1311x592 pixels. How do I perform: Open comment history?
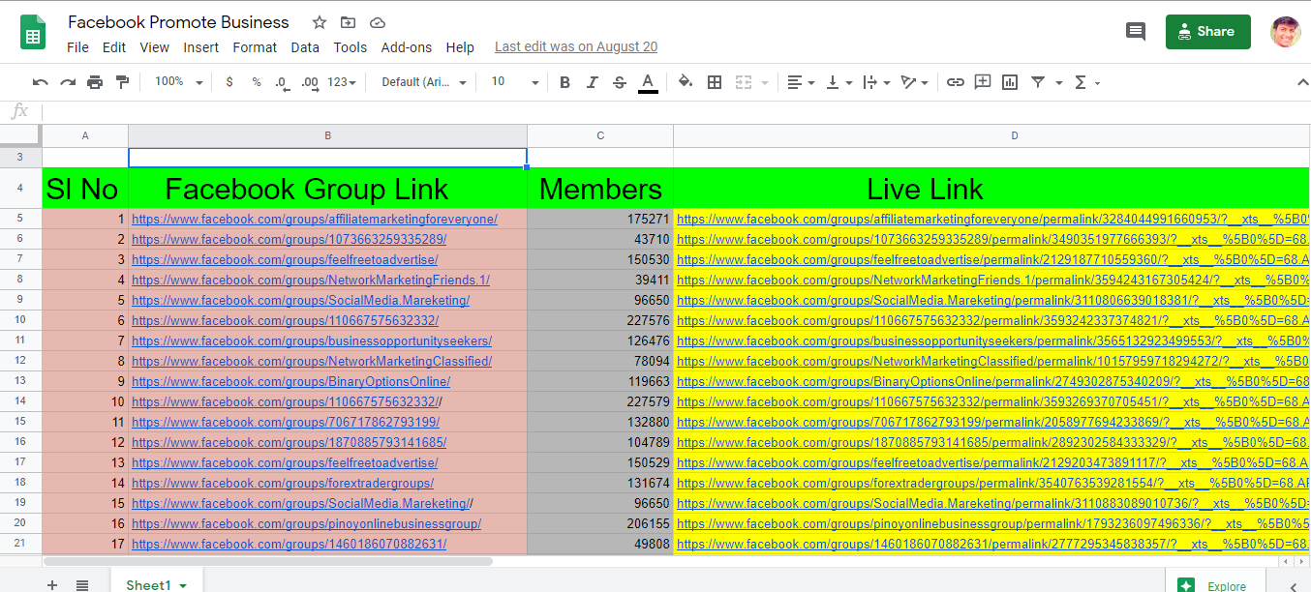coord(1135,31)
